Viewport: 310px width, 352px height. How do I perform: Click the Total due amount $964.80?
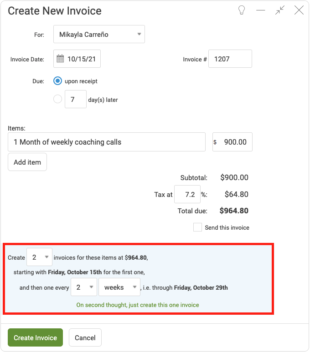click(x=234, y=211)
